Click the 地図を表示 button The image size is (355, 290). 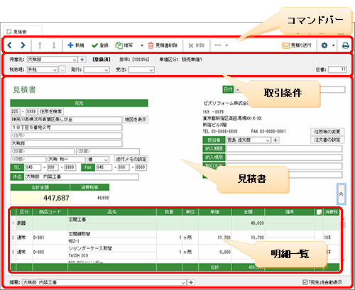[136, 120]
